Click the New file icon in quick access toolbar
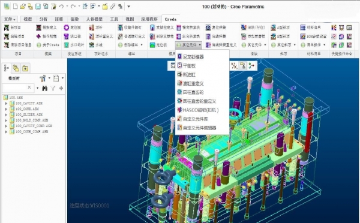 click(15, 7)
